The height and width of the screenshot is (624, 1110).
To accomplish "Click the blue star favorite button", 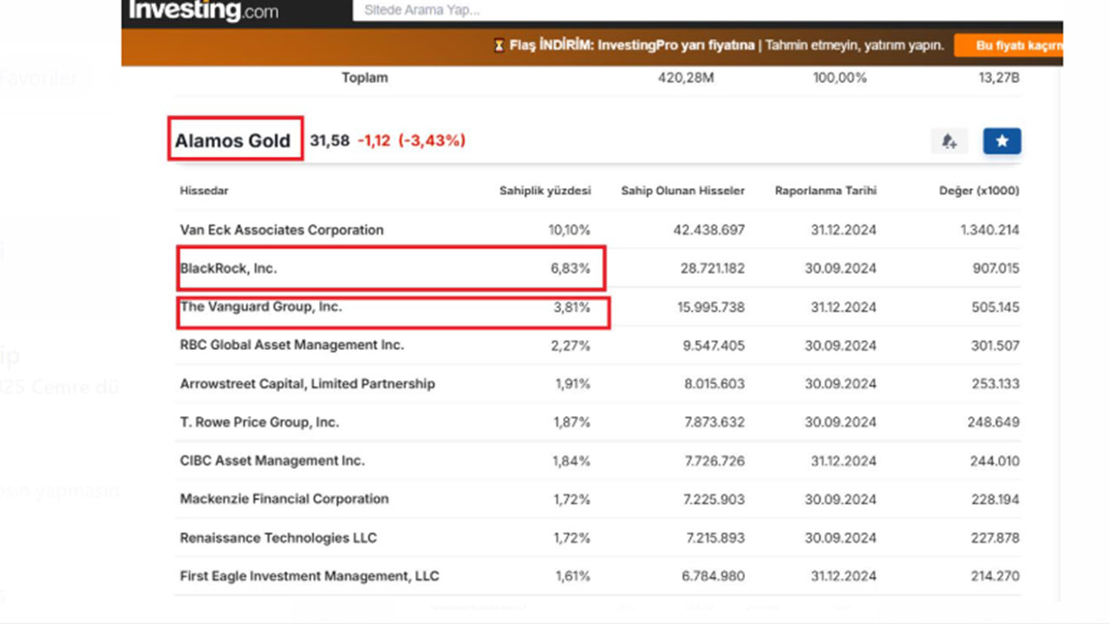I will (x=1002, y=141).
